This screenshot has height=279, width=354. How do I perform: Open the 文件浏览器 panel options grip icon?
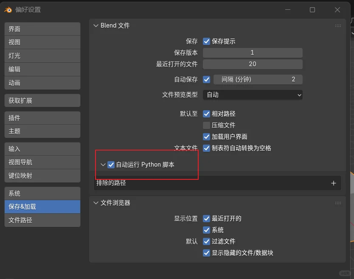point(338,203)
